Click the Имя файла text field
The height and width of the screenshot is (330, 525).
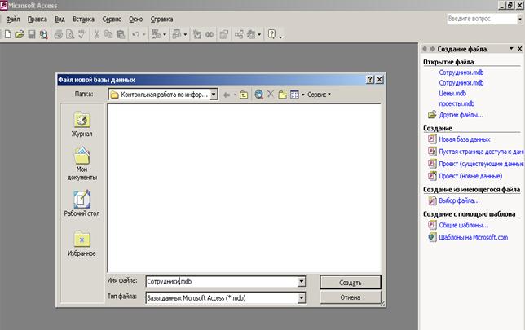pos(222,281)
